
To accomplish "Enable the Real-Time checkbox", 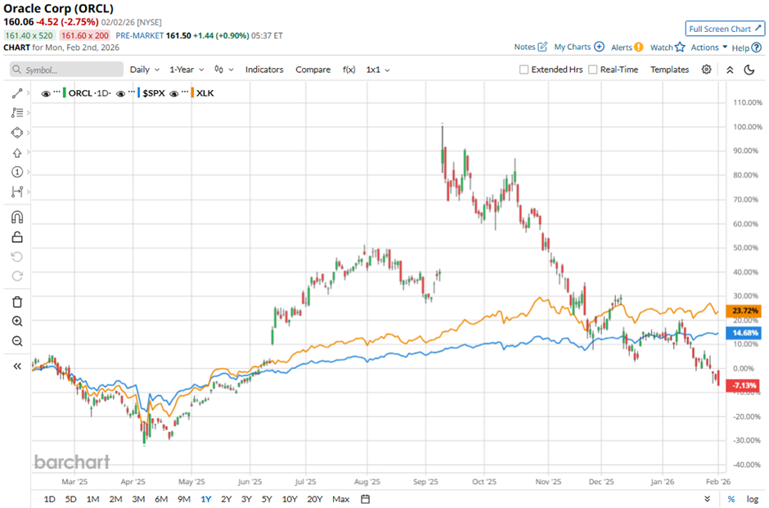I will pyautogui.click(x=593, y=70).
